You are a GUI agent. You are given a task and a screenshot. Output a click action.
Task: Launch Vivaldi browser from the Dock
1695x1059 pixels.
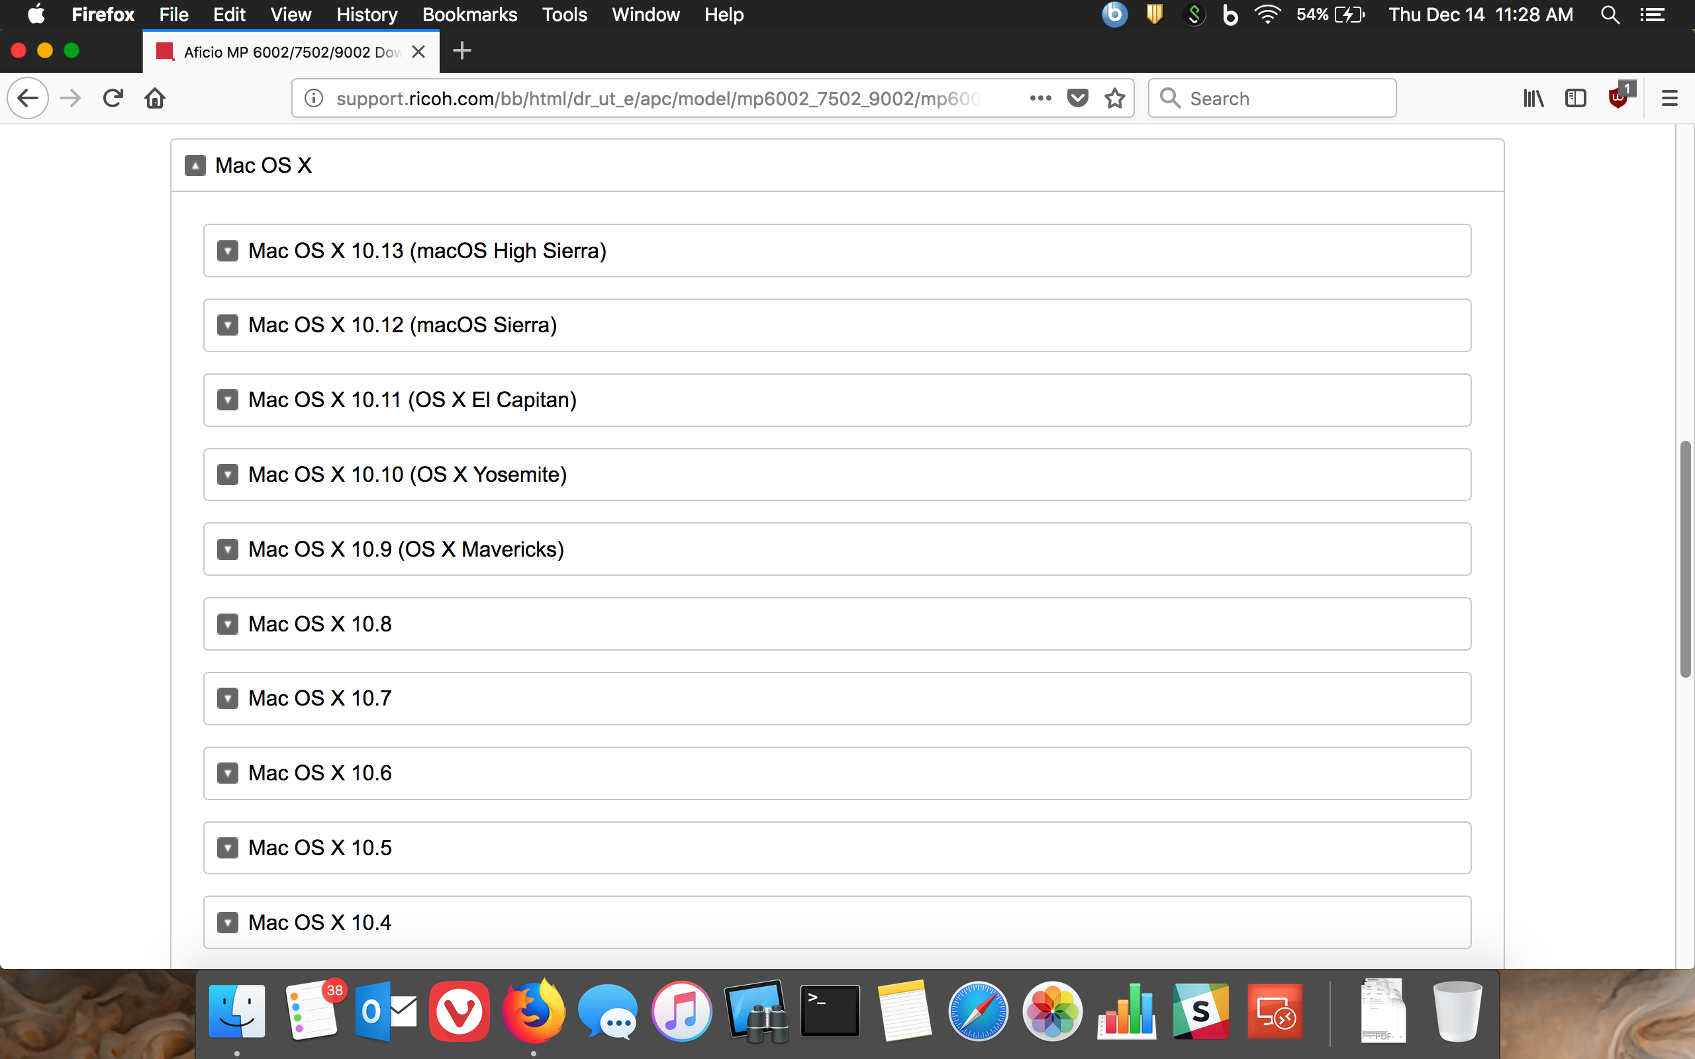(x=460, y=1011)
